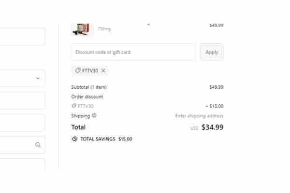This screenshot has width=290, height=193.
Task: Focus the topmost empty field in the left form
Action: [22, 37]
